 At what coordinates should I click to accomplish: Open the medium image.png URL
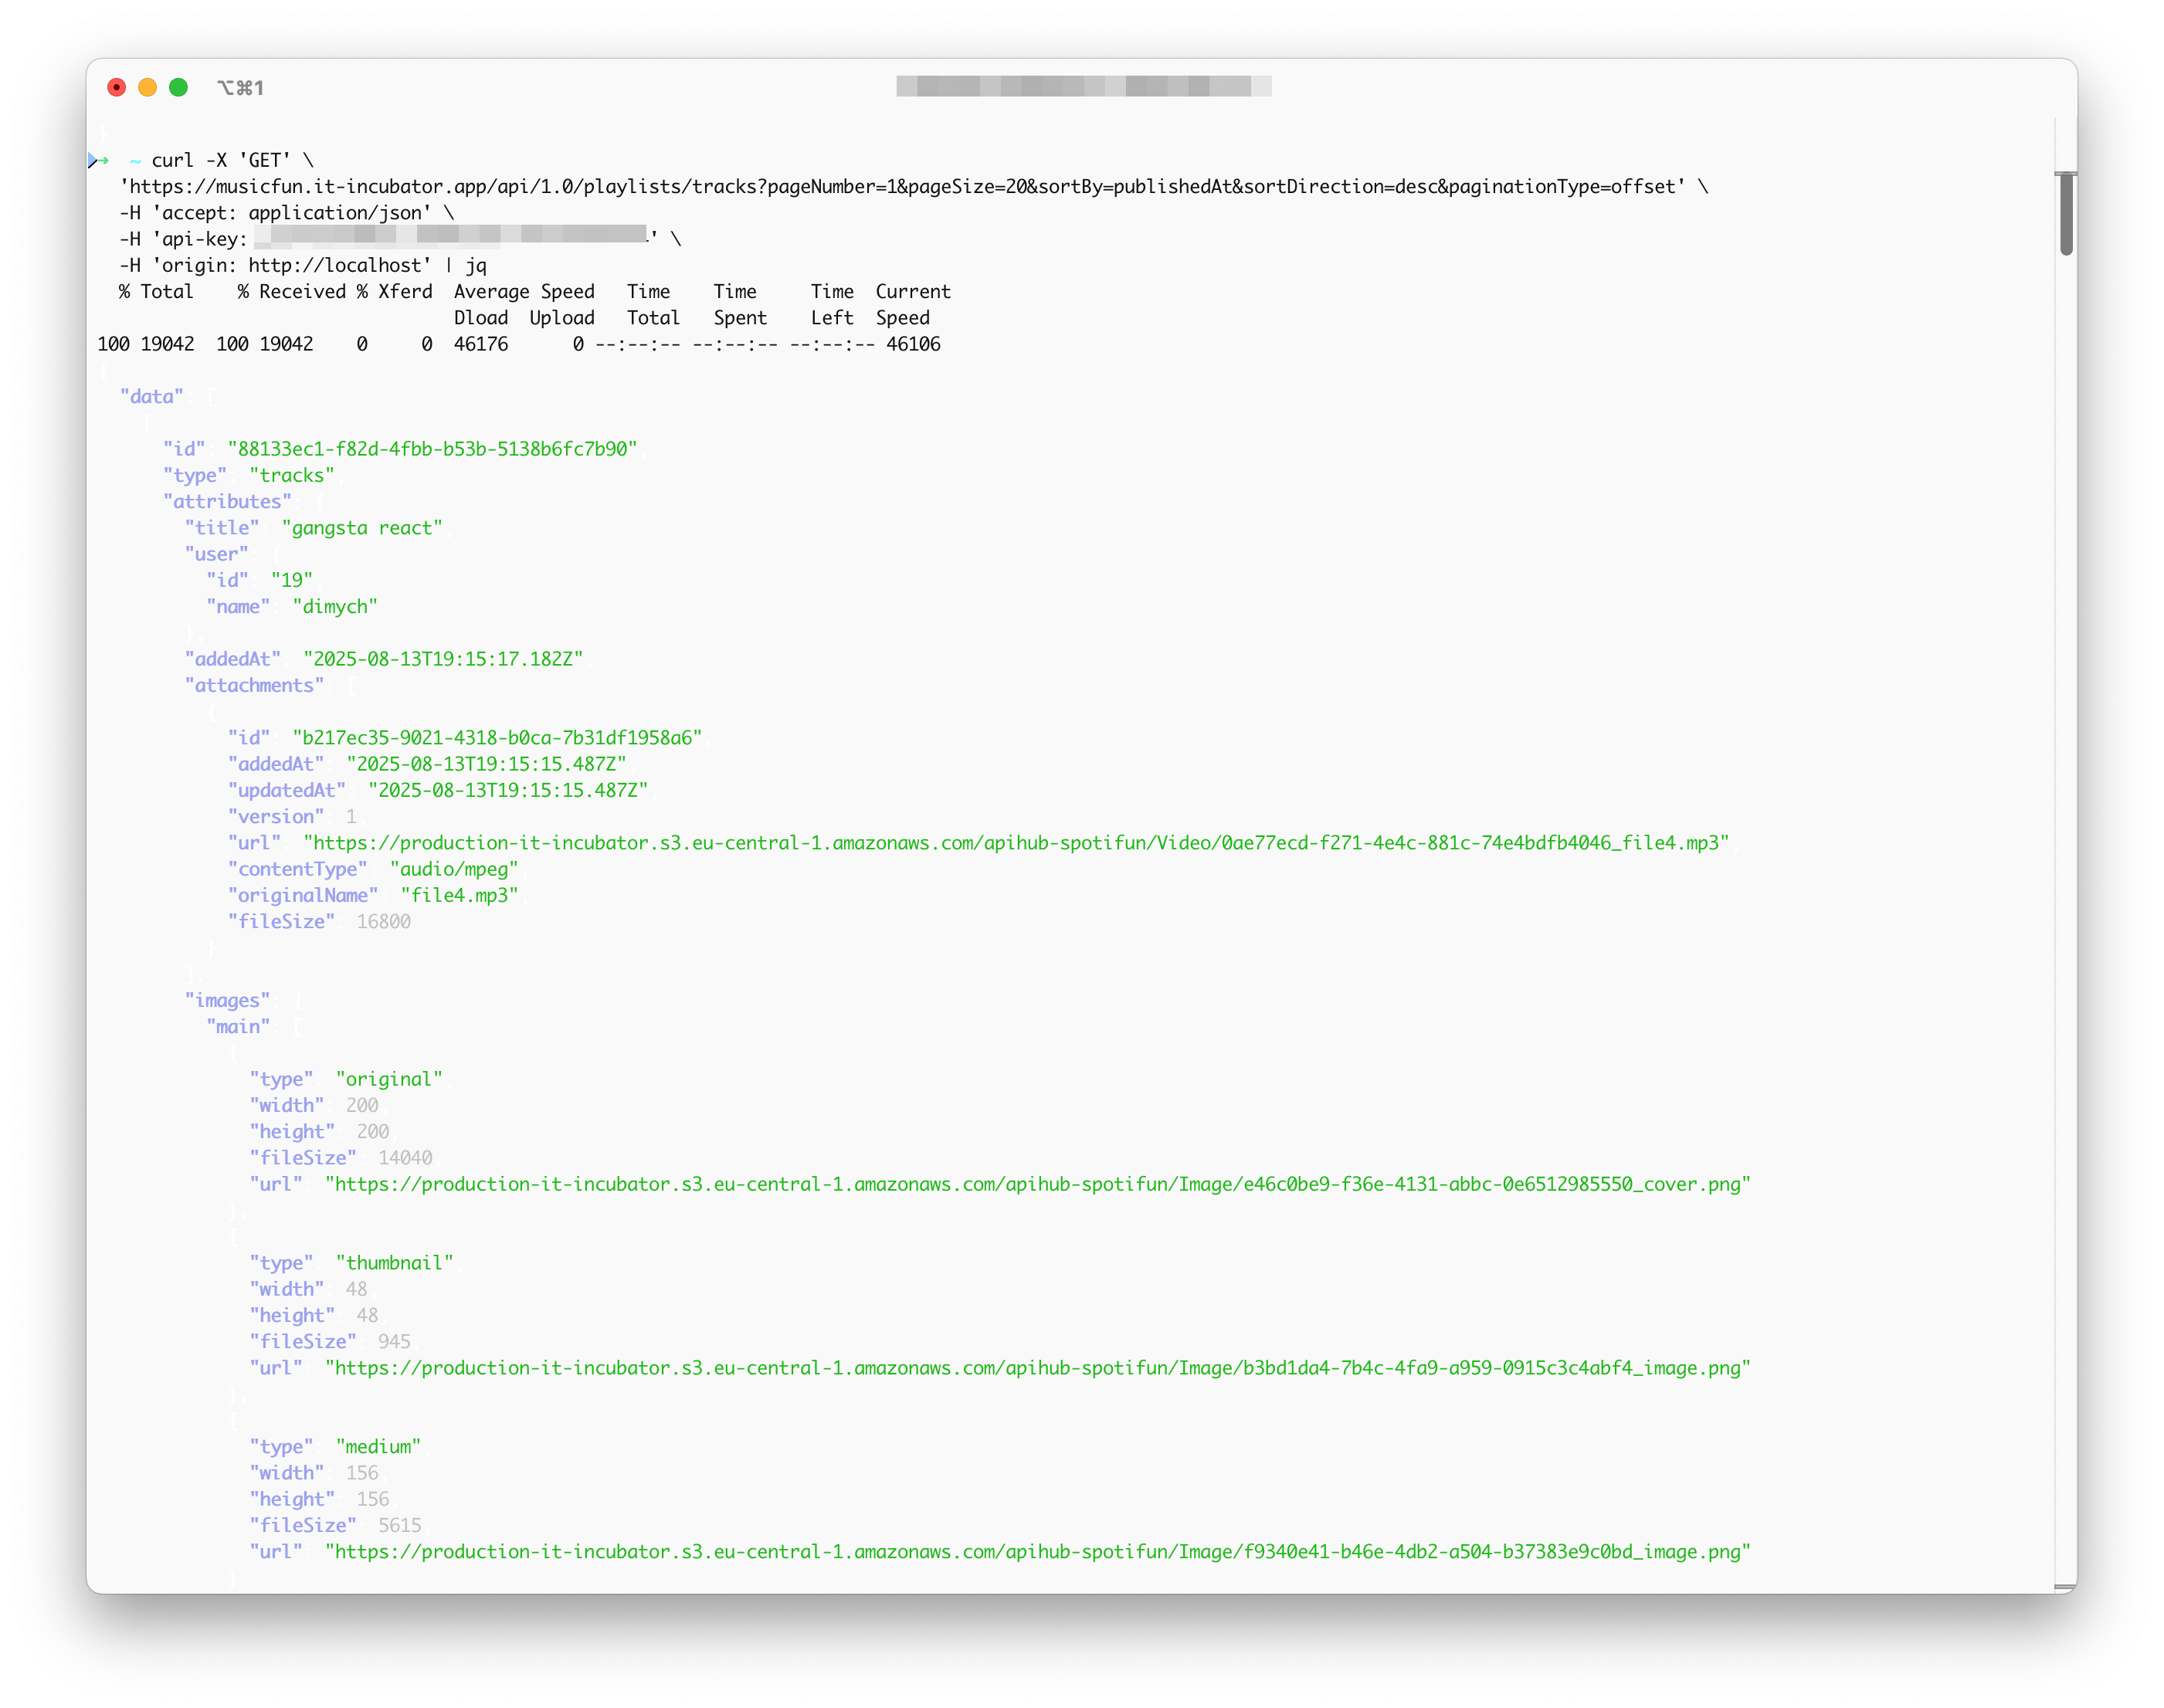1037,1552
